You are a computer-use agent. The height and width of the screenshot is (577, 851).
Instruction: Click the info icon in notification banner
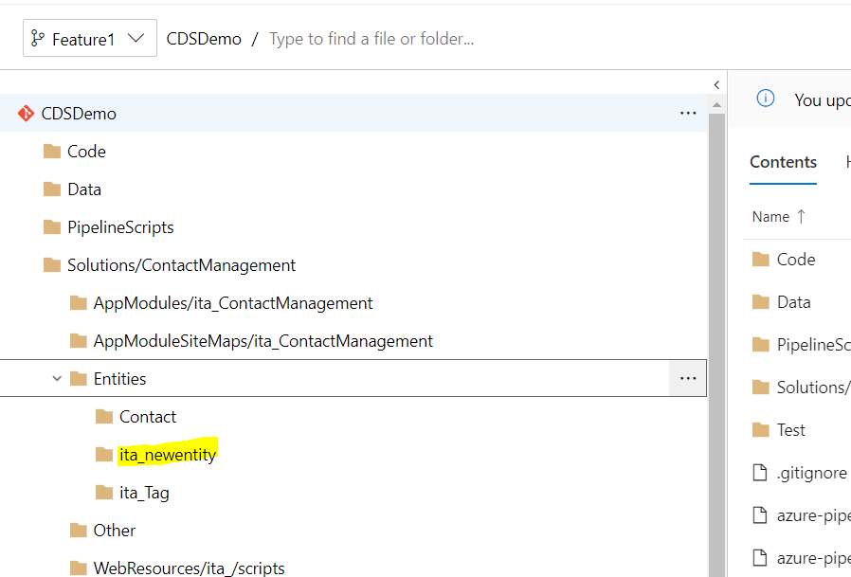pos(766,99)
